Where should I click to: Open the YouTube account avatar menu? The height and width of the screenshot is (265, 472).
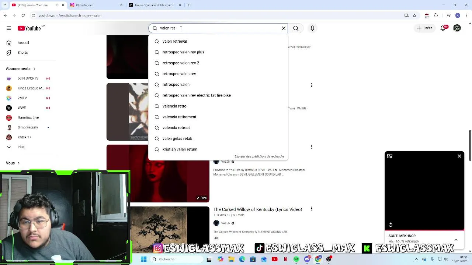(457, 28)
